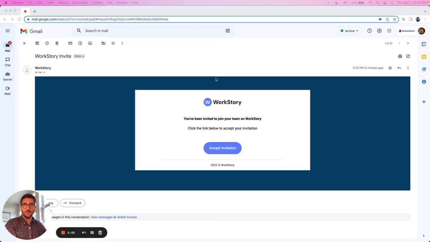
Task: Open the View messages link
Action: [101, 217]
